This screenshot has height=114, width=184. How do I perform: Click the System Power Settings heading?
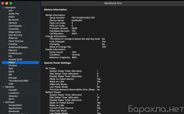[x=58, y=63]
